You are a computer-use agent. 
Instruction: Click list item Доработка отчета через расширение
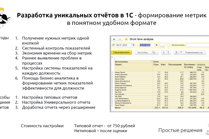59,107
